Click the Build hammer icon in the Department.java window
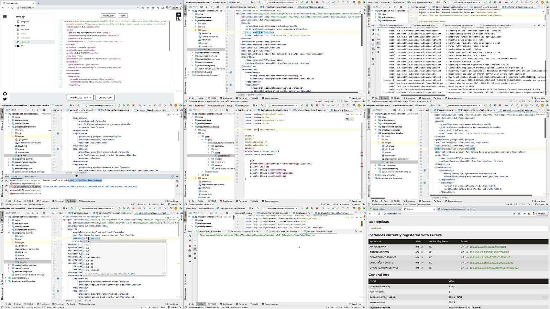The image size is (550, 309). tap(262, 106)
